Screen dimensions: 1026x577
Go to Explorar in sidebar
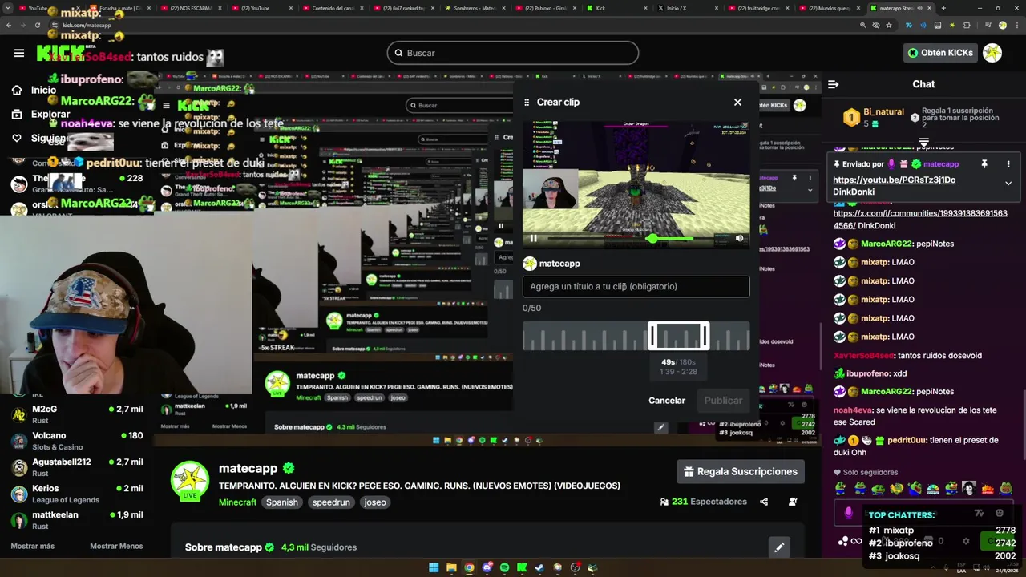tap(40, 114)
